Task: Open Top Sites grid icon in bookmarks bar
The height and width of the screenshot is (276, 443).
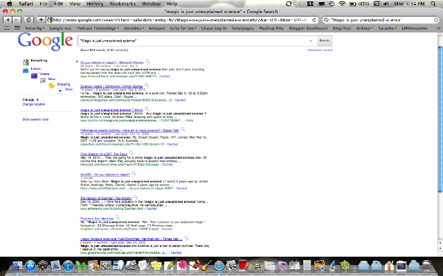Action: pyautogui.click(x=17, y=28)
